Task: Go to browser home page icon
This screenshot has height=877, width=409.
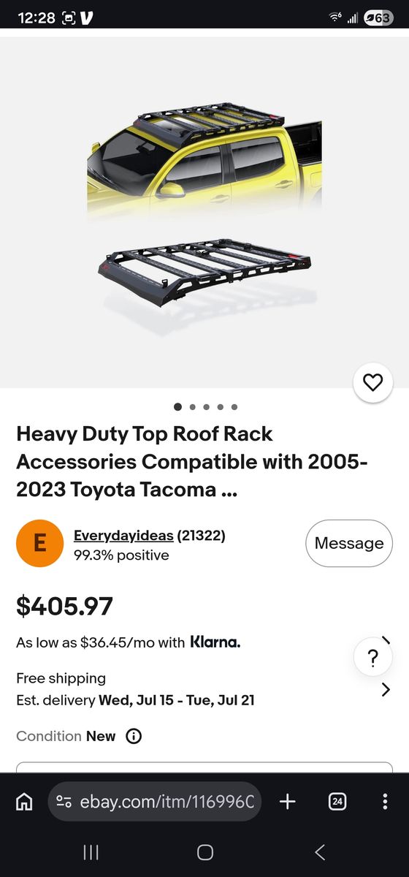Action: coord(24,802)
